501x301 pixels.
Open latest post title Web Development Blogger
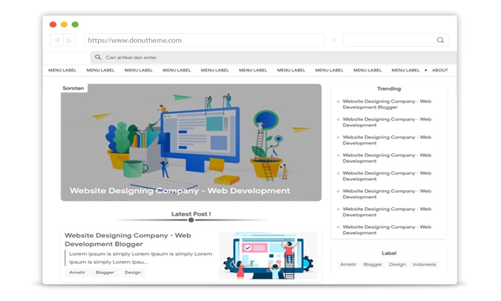pos(128,240)
